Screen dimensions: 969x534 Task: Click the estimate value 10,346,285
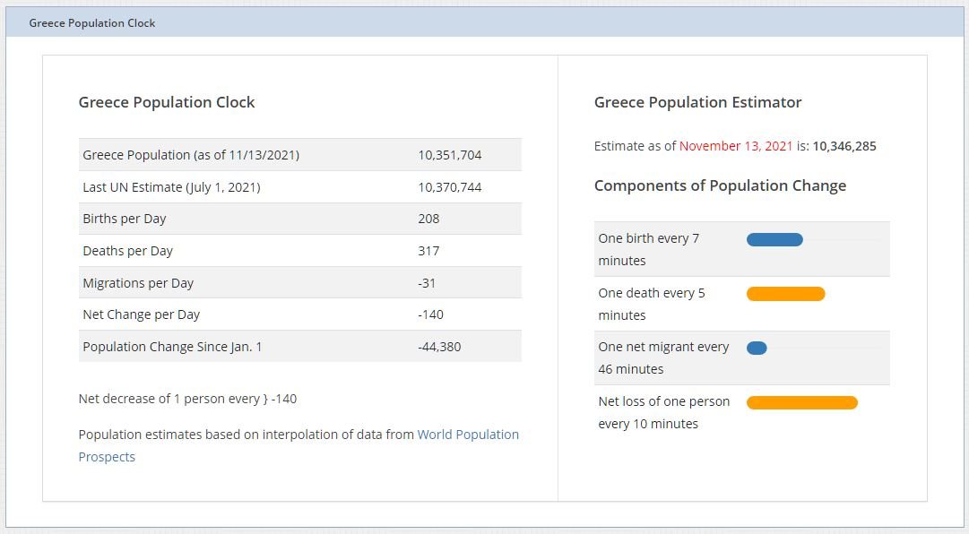pos(844,146)
